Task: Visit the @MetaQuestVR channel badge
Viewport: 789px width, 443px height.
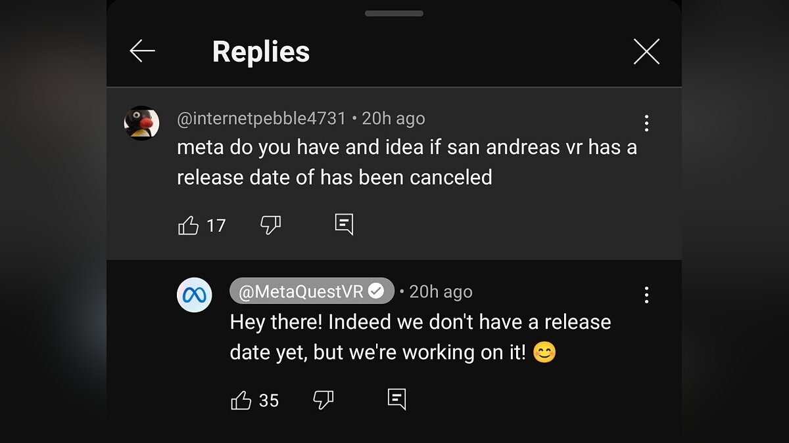Action: [x=302, y=291]
